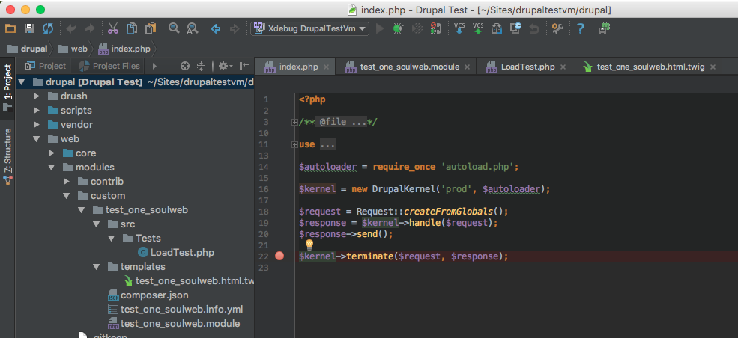The image size is (738, 338).
Task: Expand the scripts folder
Action: [x=36, y=111]
